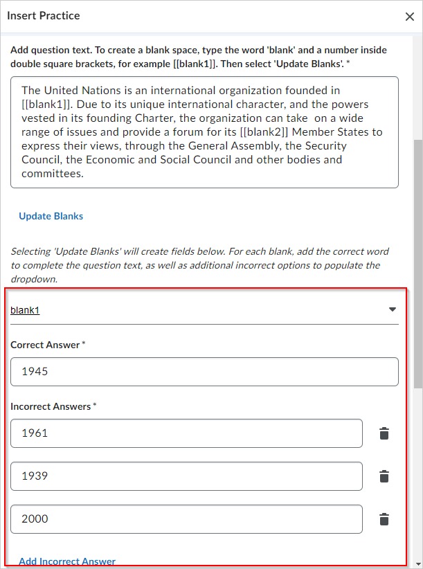Select the incorrect answer field with 1961
The image size is (423, 569).
point(186,433)
